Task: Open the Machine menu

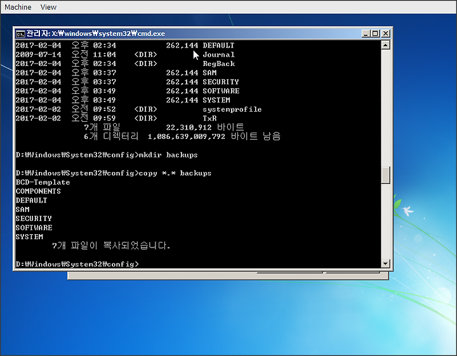Action: coord(18,7)
